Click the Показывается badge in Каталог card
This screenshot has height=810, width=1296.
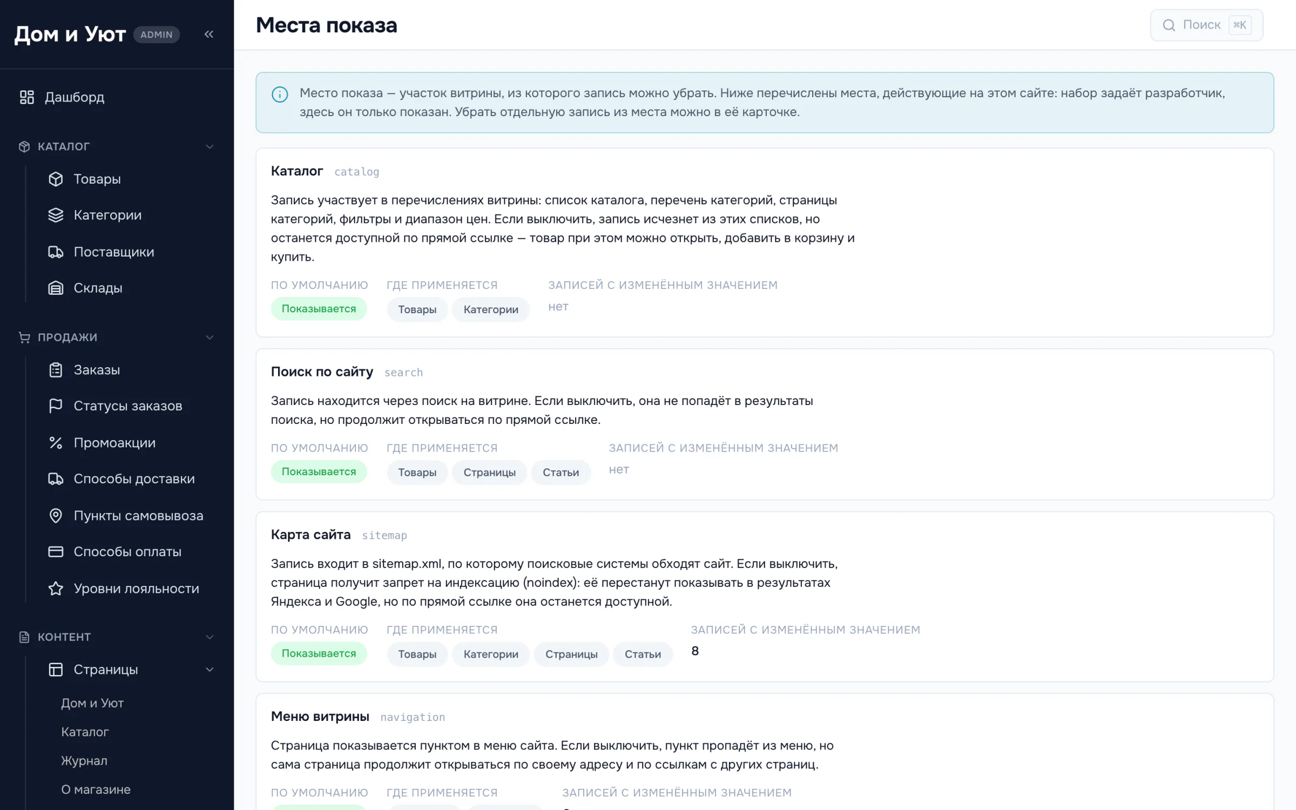[319, 309]
